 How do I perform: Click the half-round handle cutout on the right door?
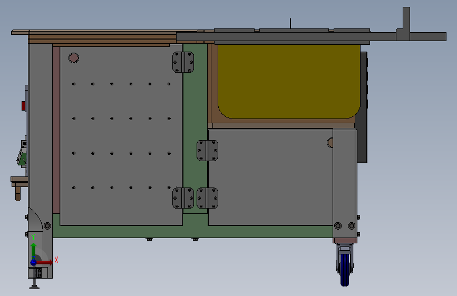[x=330, y=143]
